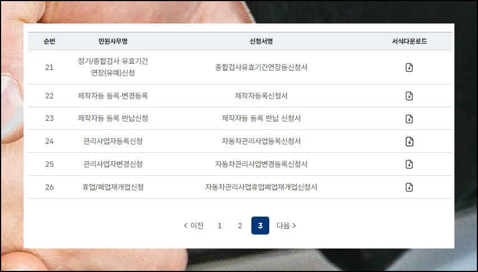Click the 민원사무명 column header
This screenshot has width=478, height=272.
pos(113,41)
